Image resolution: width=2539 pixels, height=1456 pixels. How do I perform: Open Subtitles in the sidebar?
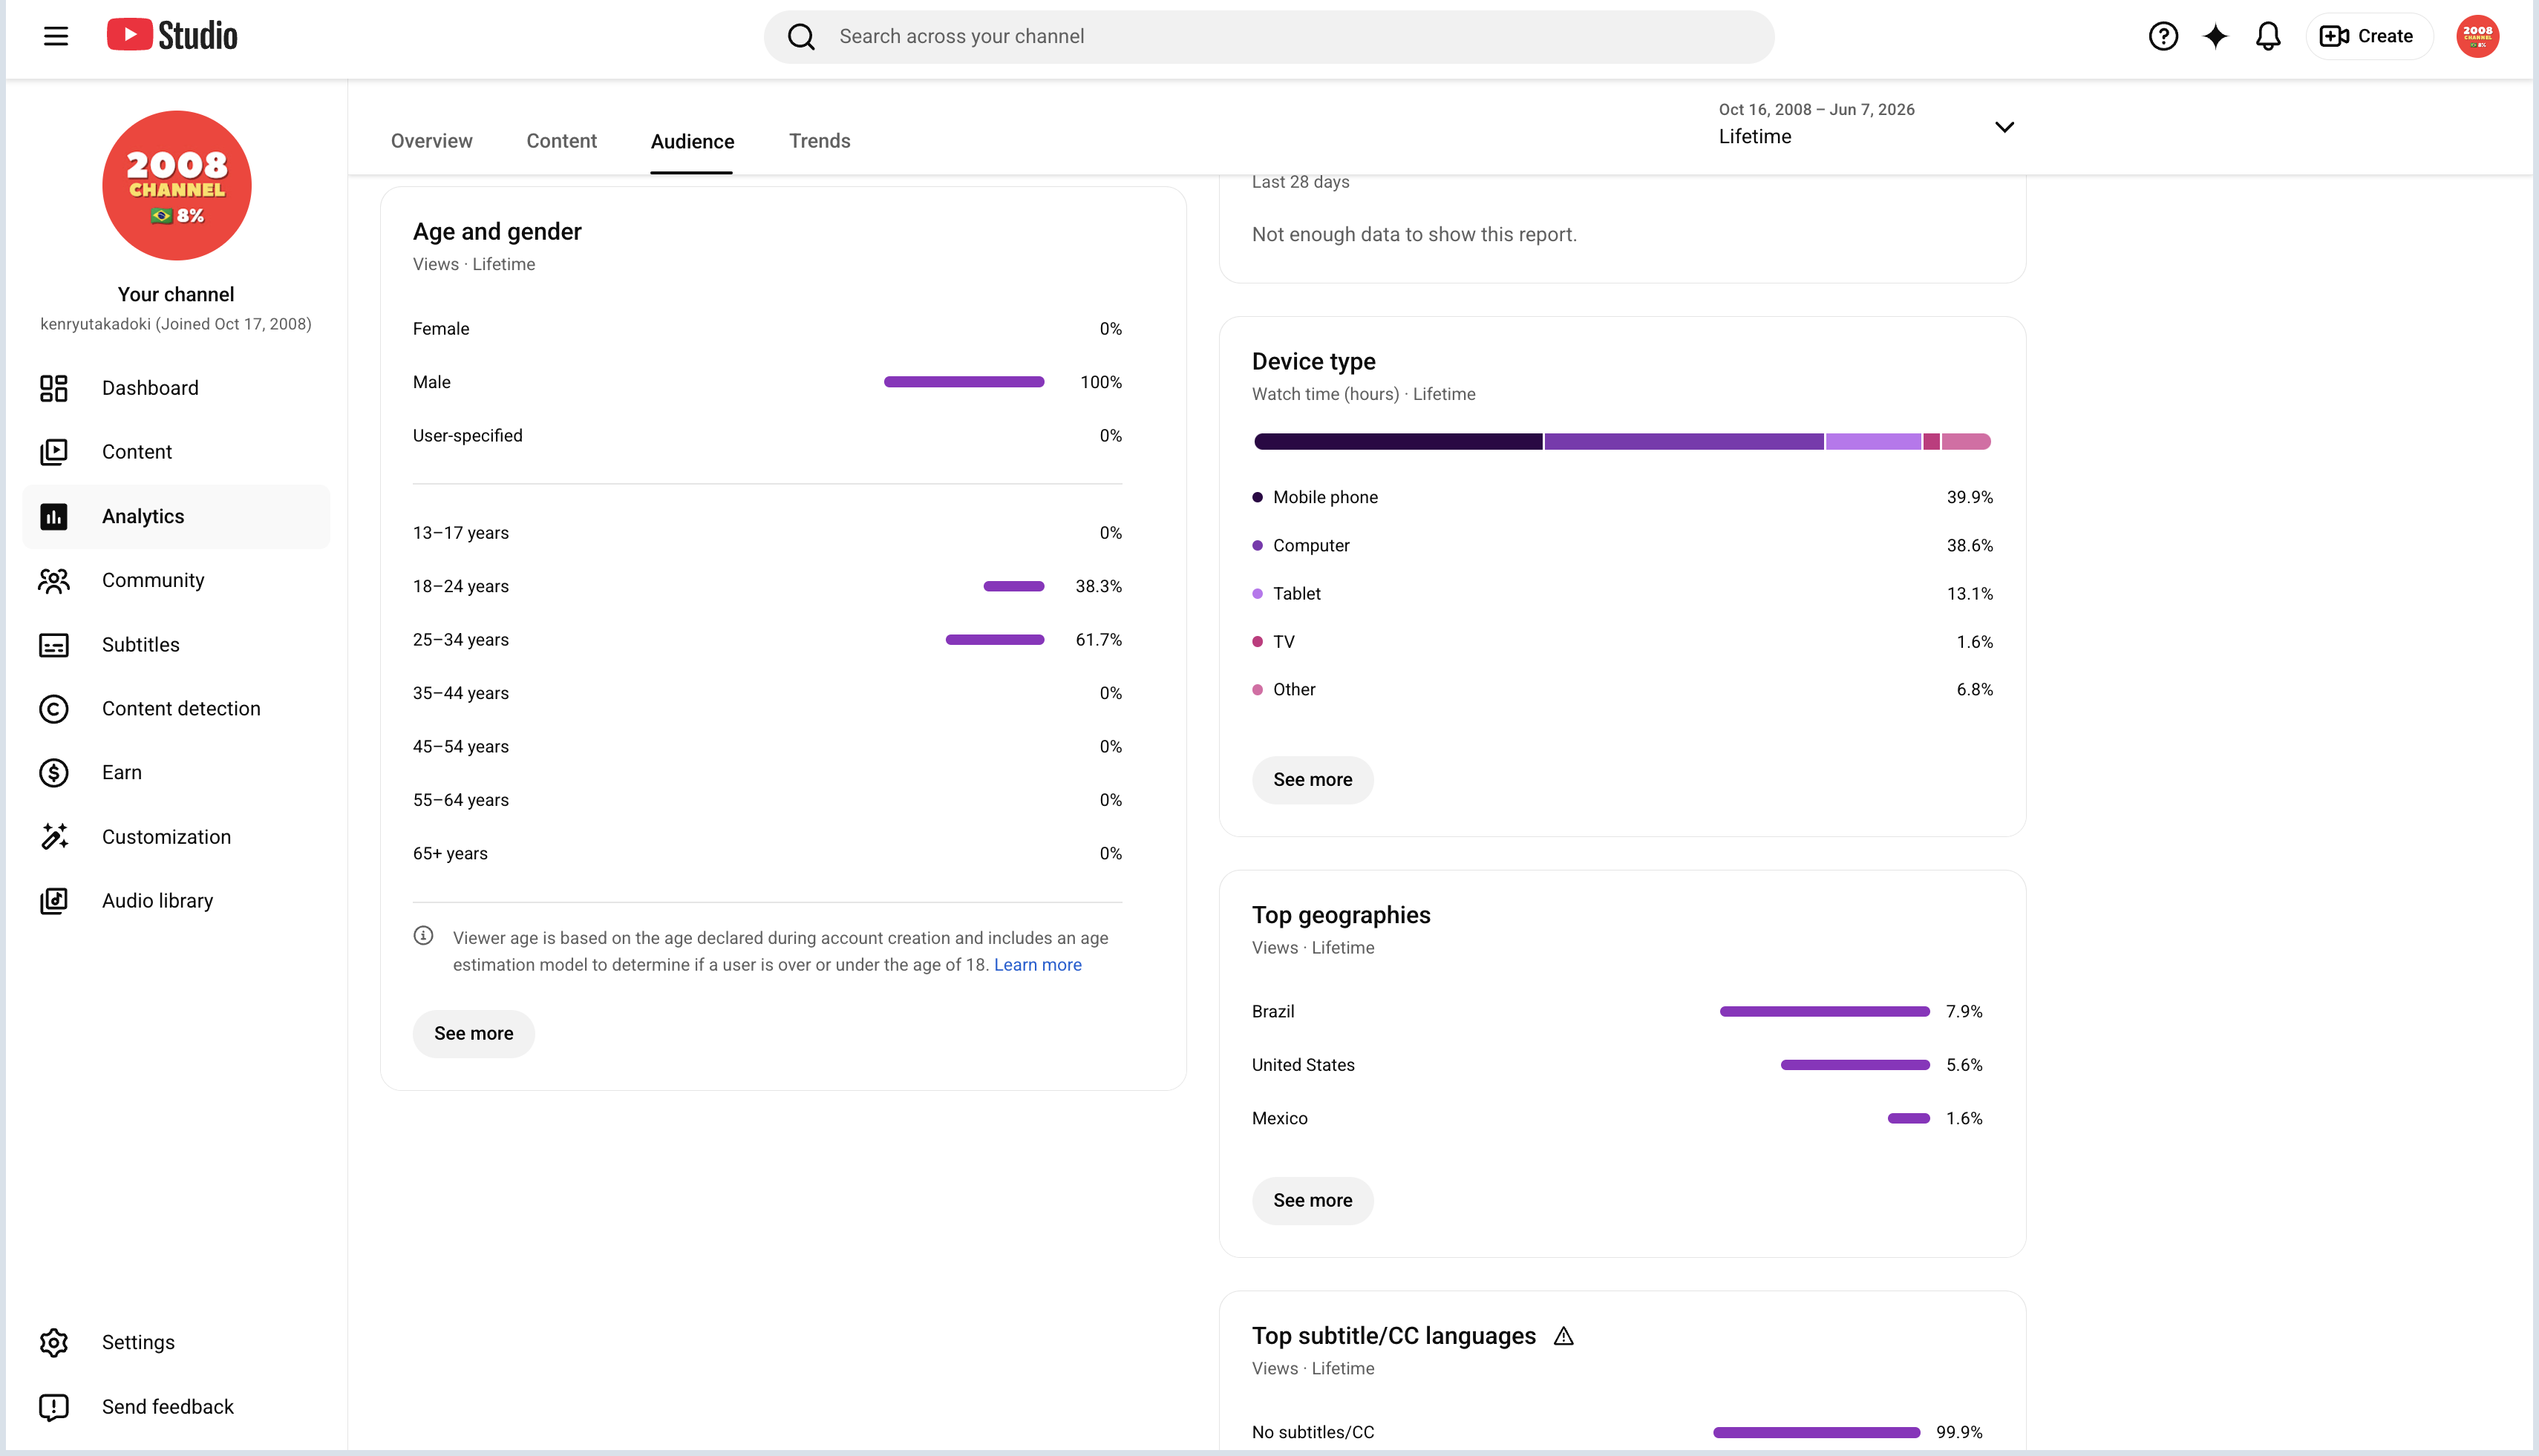point(176,645)
